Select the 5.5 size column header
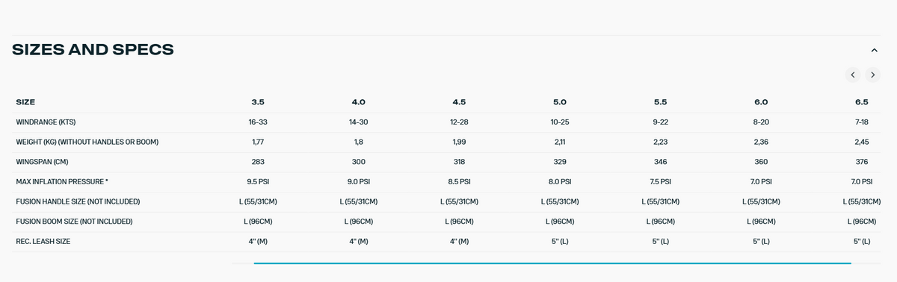The height and width of the screenshot is (282, 897). coord(660,101)
